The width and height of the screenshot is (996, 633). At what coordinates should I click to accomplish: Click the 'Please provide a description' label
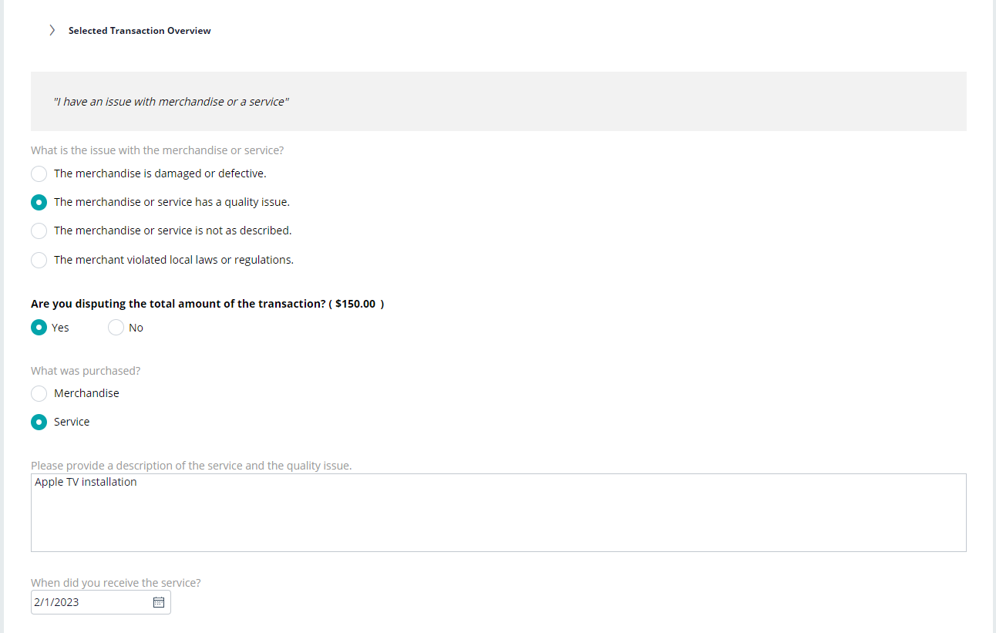pyautogui.click(x=191, y=466)
